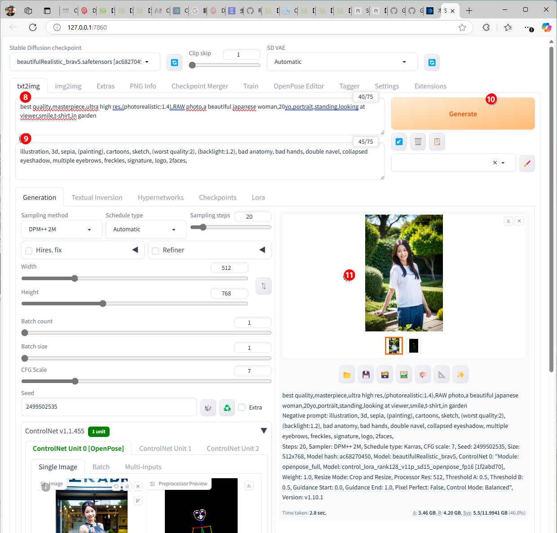The height and width of the screenshot is (533, 557).
Task: Open the Lora tab
Action: point(258,198)
